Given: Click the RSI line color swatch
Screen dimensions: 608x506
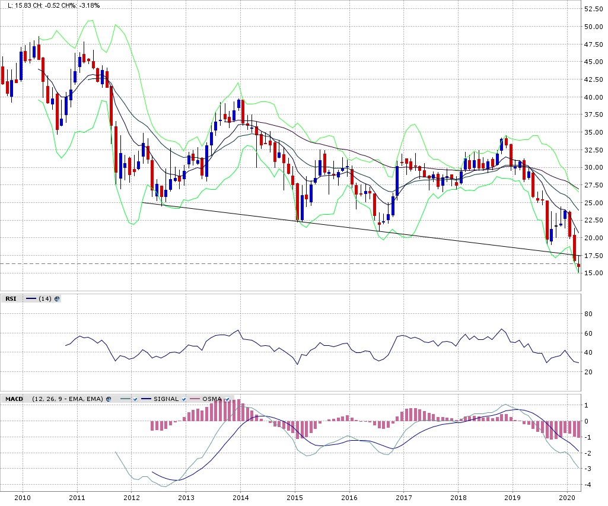Looking at the screenshot, I should [31, 299].
